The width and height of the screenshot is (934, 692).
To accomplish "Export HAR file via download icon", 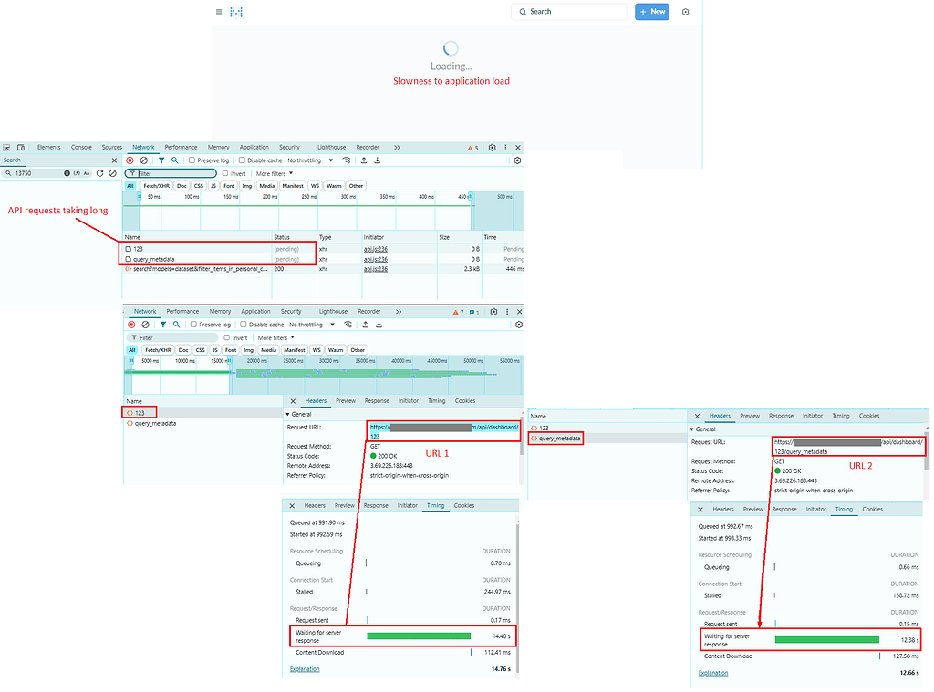I will pyautogui.click(x=376, y=160).
